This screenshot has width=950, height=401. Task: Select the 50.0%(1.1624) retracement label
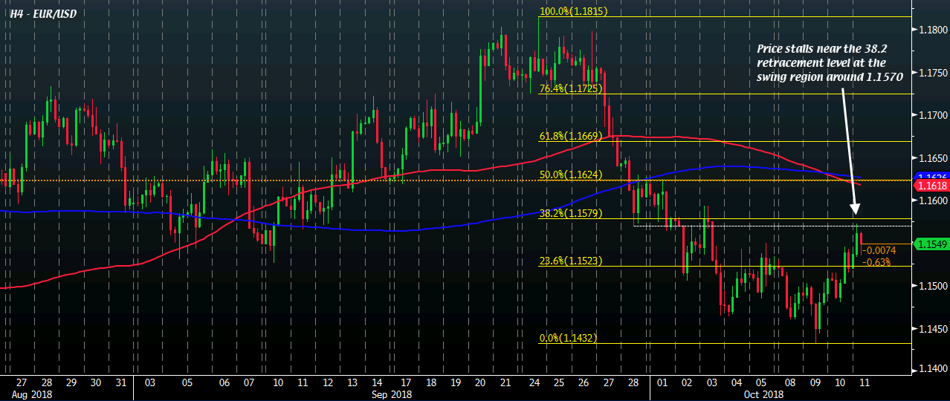point(572,175)
